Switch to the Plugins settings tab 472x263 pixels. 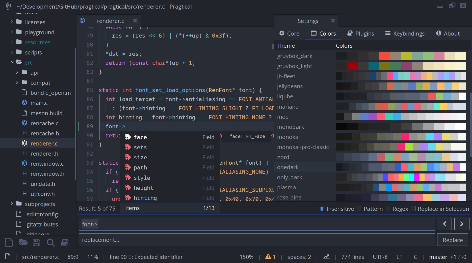[x=361, y=34]
